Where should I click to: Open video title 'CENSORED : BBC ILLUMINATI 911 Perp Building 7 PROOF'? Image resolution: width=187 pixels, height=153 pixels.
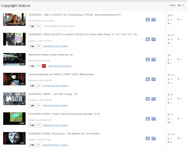click(75, 15)
